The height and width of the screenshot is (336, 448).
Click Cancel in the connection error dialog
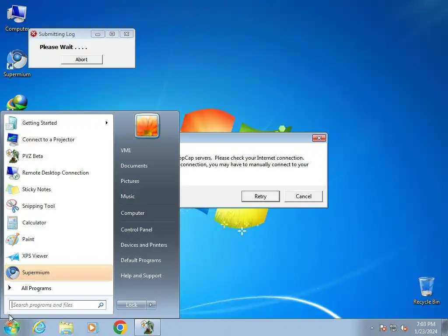click(304, 196)
